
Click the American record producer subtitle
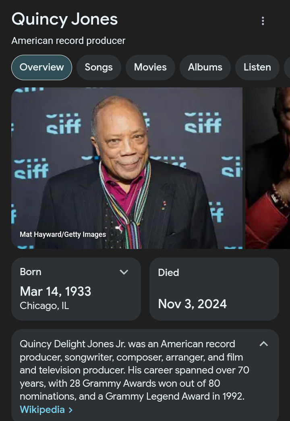68,41
